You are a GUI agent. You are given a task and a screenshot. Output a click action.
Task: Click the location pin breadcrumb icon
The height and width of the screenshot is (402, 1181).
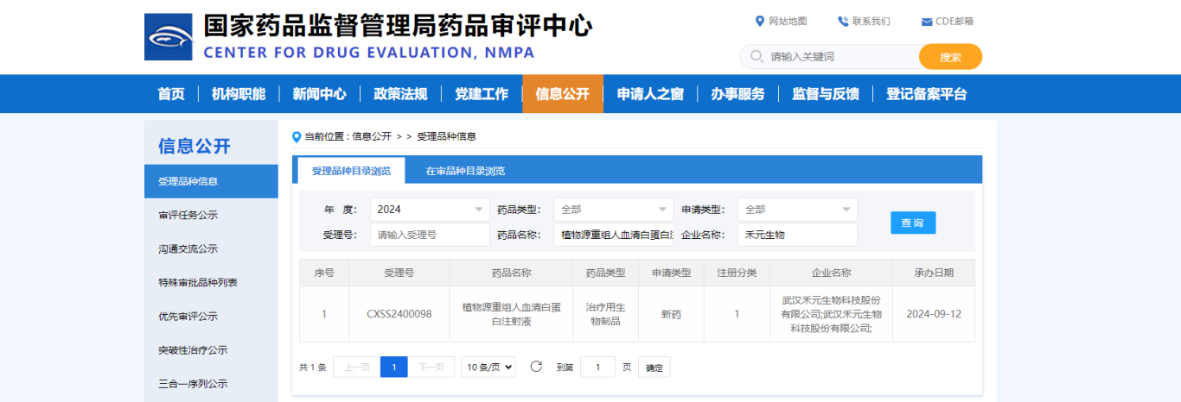(x=297, y=136)
